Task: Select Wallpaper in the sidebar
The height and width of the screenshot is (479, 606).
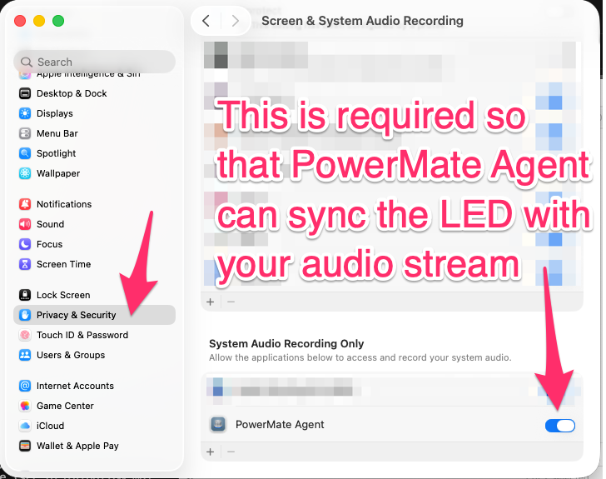Action: pyautogui.click(x=94, y=173)
